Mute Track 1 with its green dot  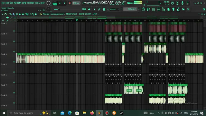[x=14, y=31]
